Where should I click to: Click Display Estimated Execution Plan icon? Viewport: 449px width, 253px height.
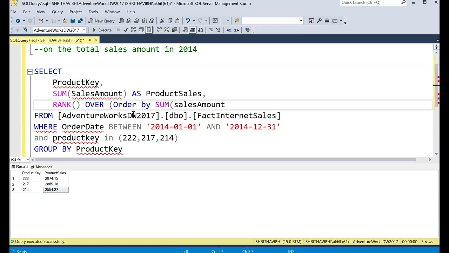[133, 30]
